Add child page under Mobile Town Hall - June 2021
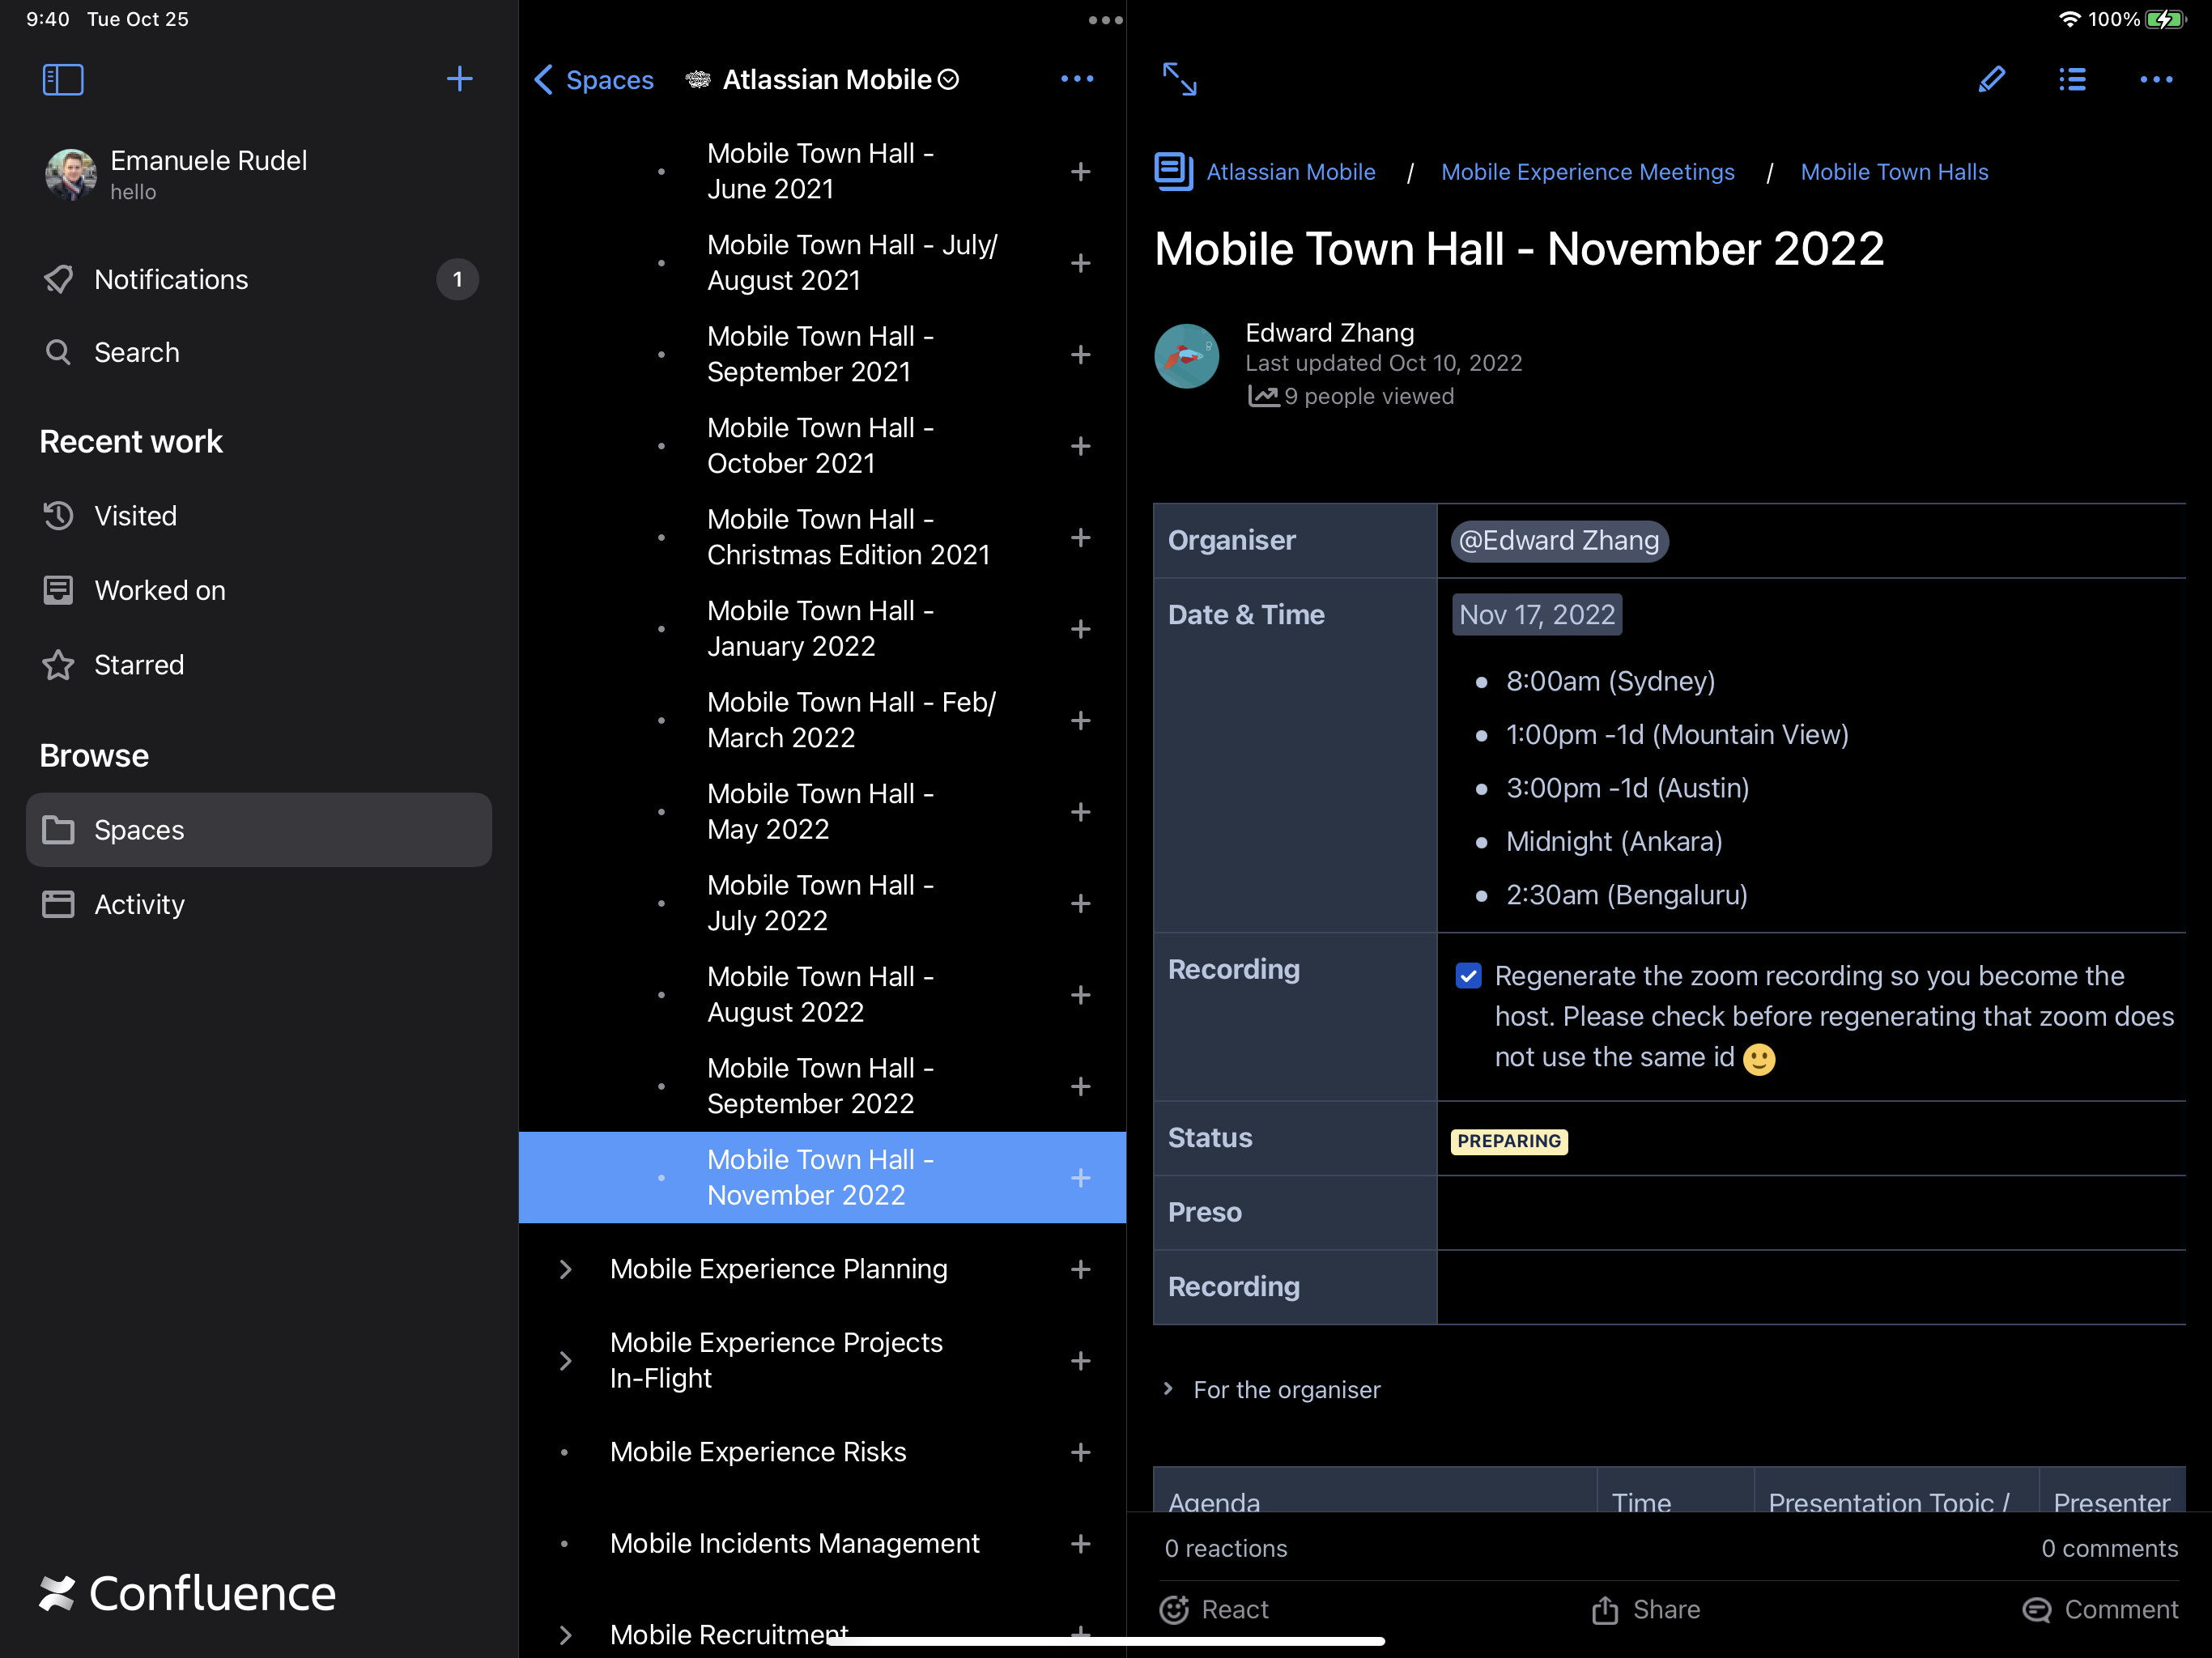 [1080, 172]
